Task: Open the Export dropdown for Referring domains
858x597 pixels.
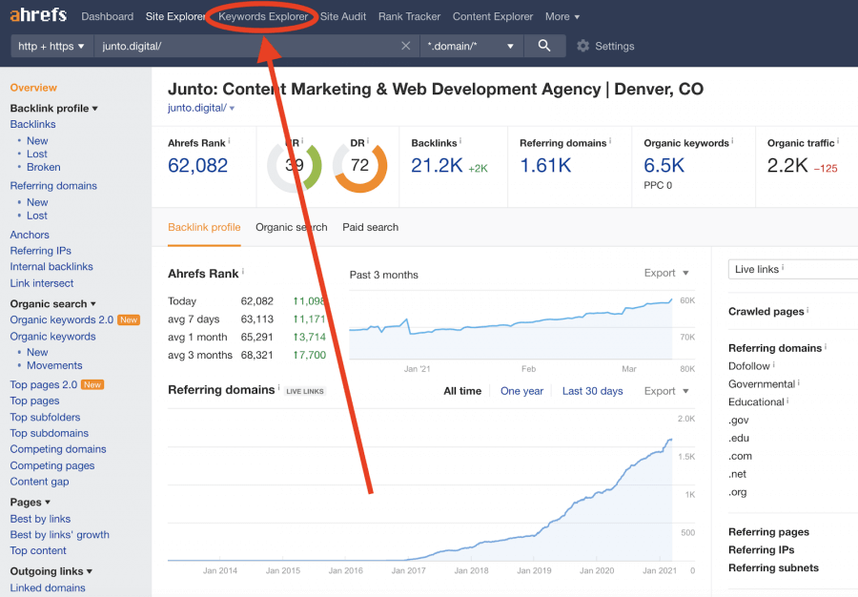Action: click(664, 391)
